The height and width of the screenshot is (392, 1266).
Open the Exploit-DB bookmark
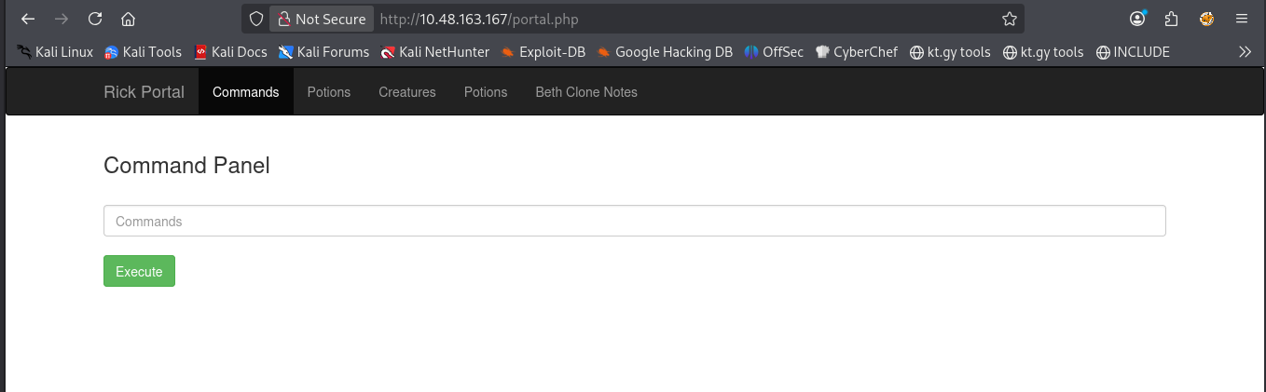[543, 52]
